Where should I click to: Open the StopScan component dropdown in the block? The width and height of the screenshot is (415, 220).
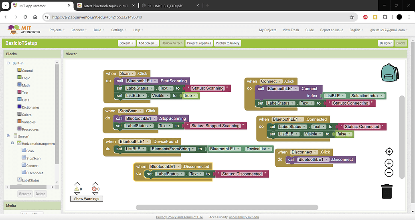click(130, 111)
